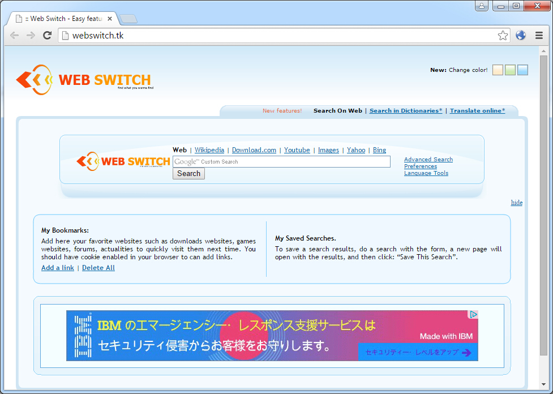Click the "New: Change color!" label
Image resolution: width=553 pixels, height=394 pixels.
[459, 70]
